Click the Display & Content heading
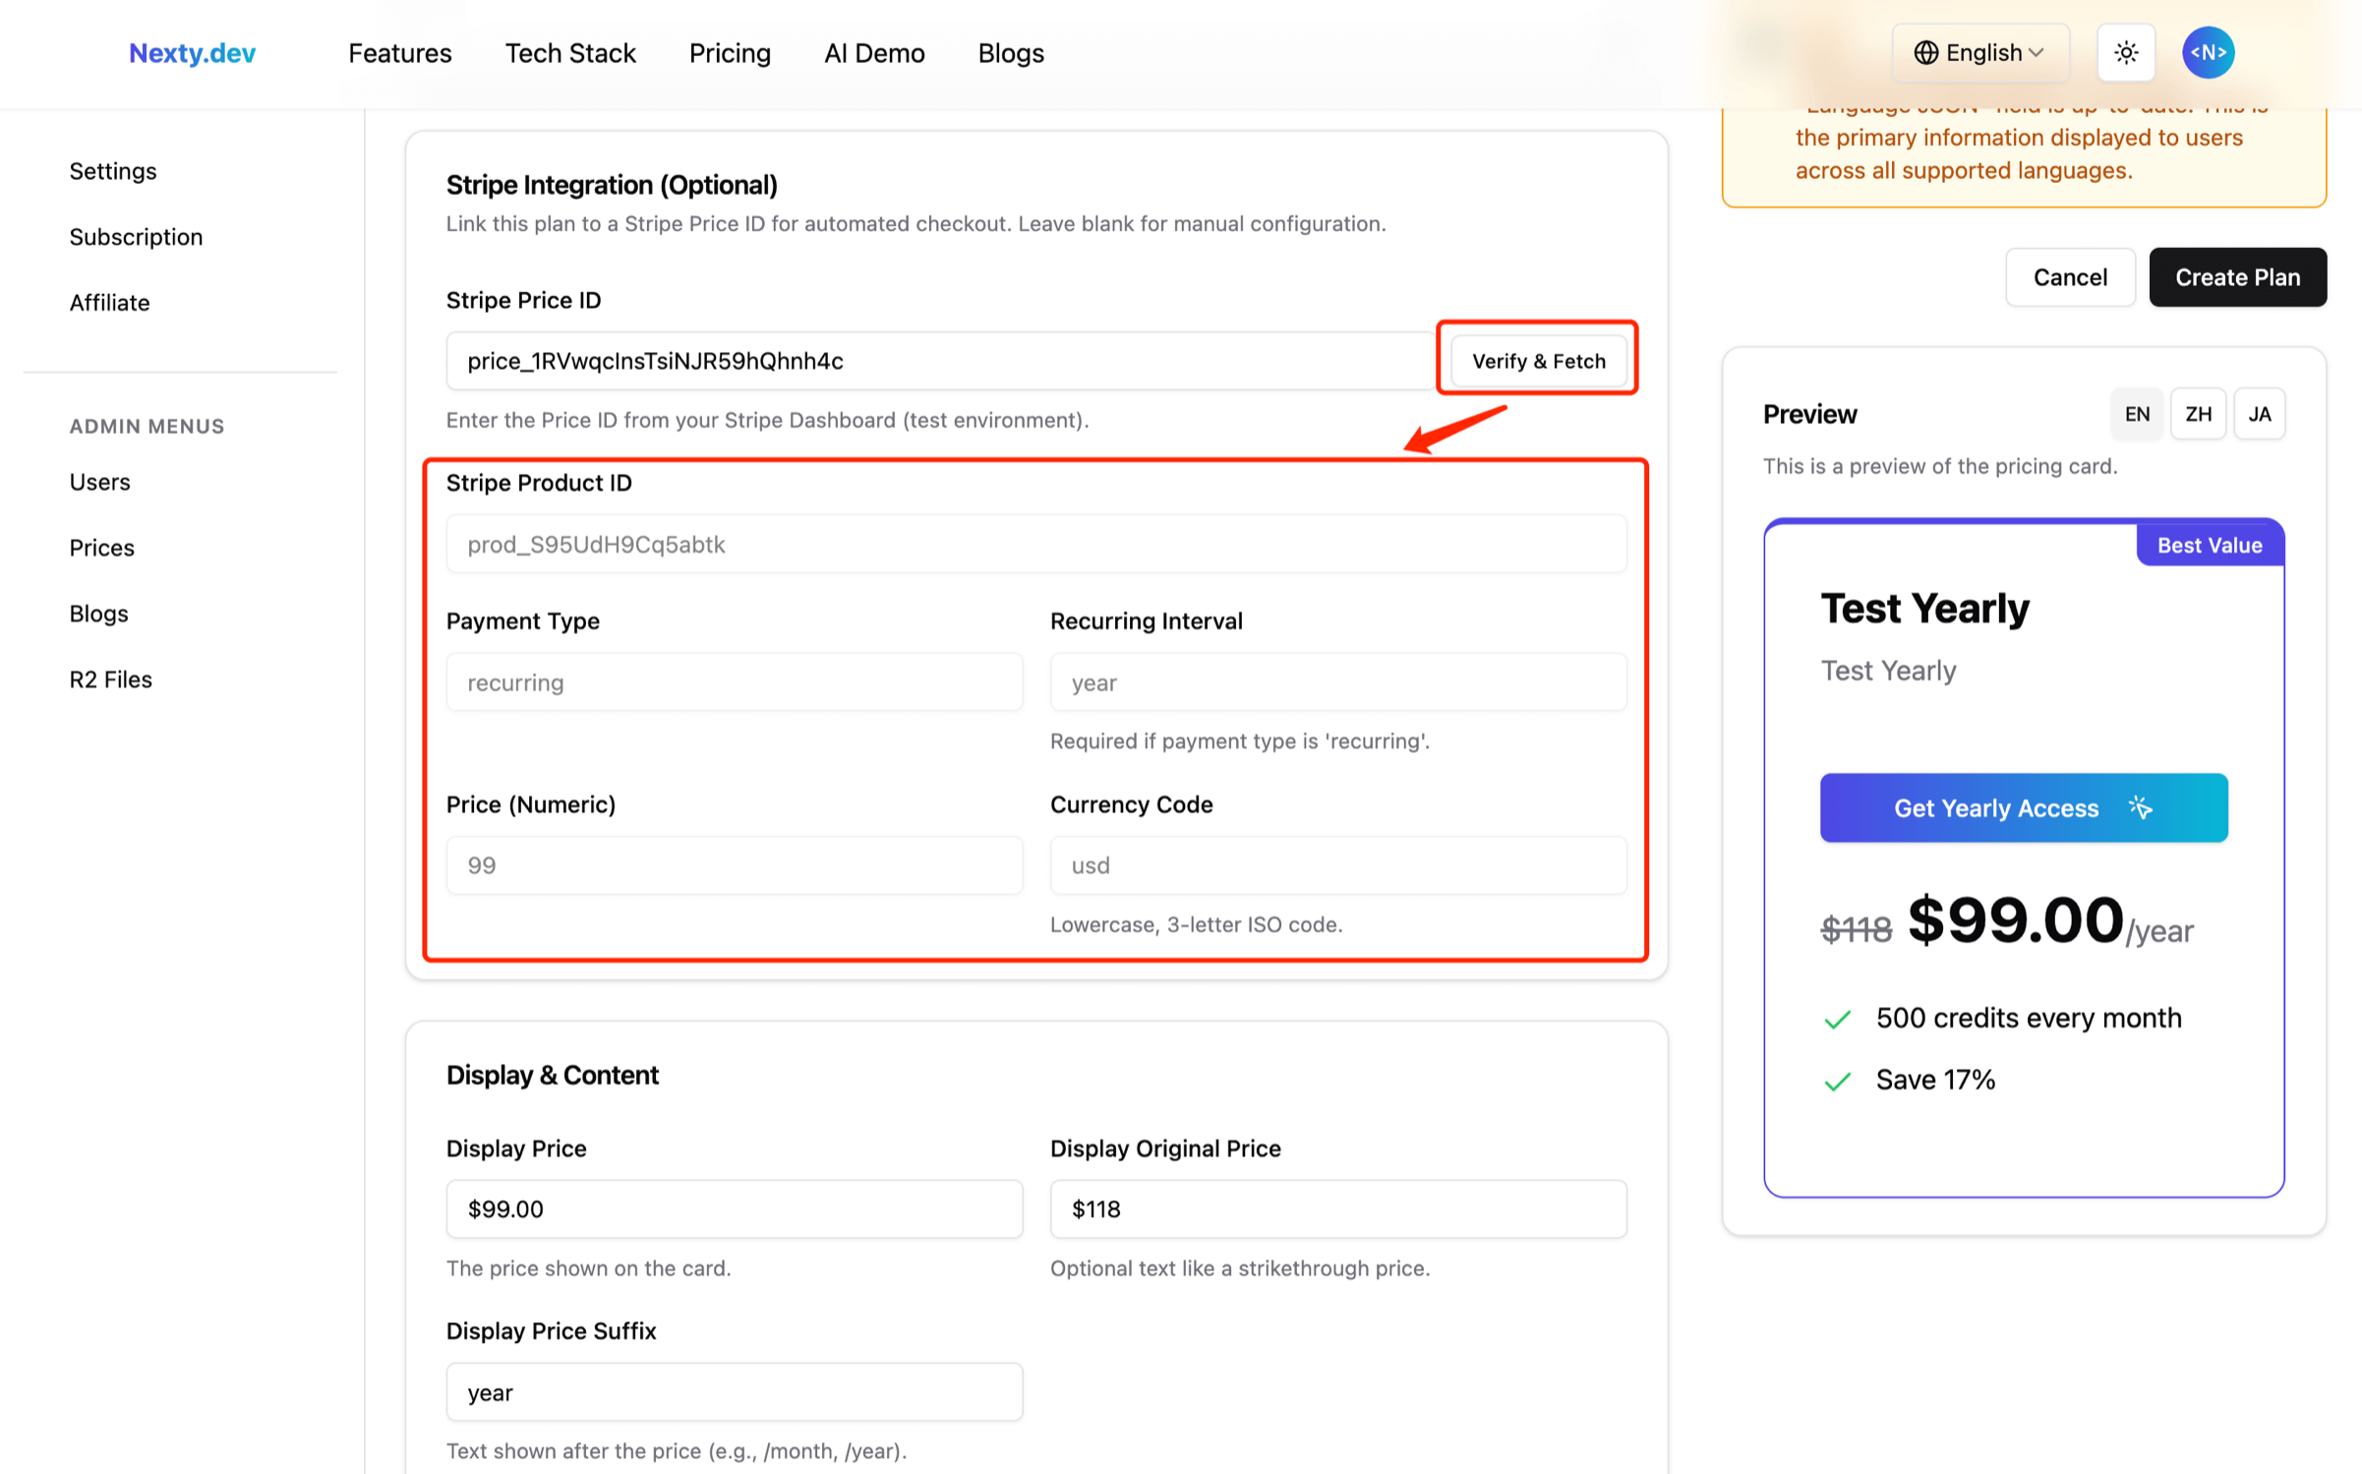 coord(552,1075)
